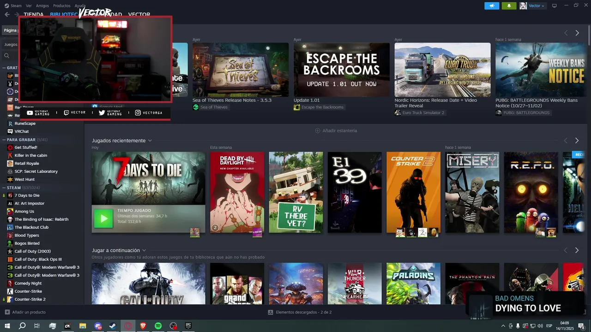Image resolution: width=591 pixels, height=332 pixels.
Task: Click the Steam icon in the Windows taskbar
Action: point(113,326)
